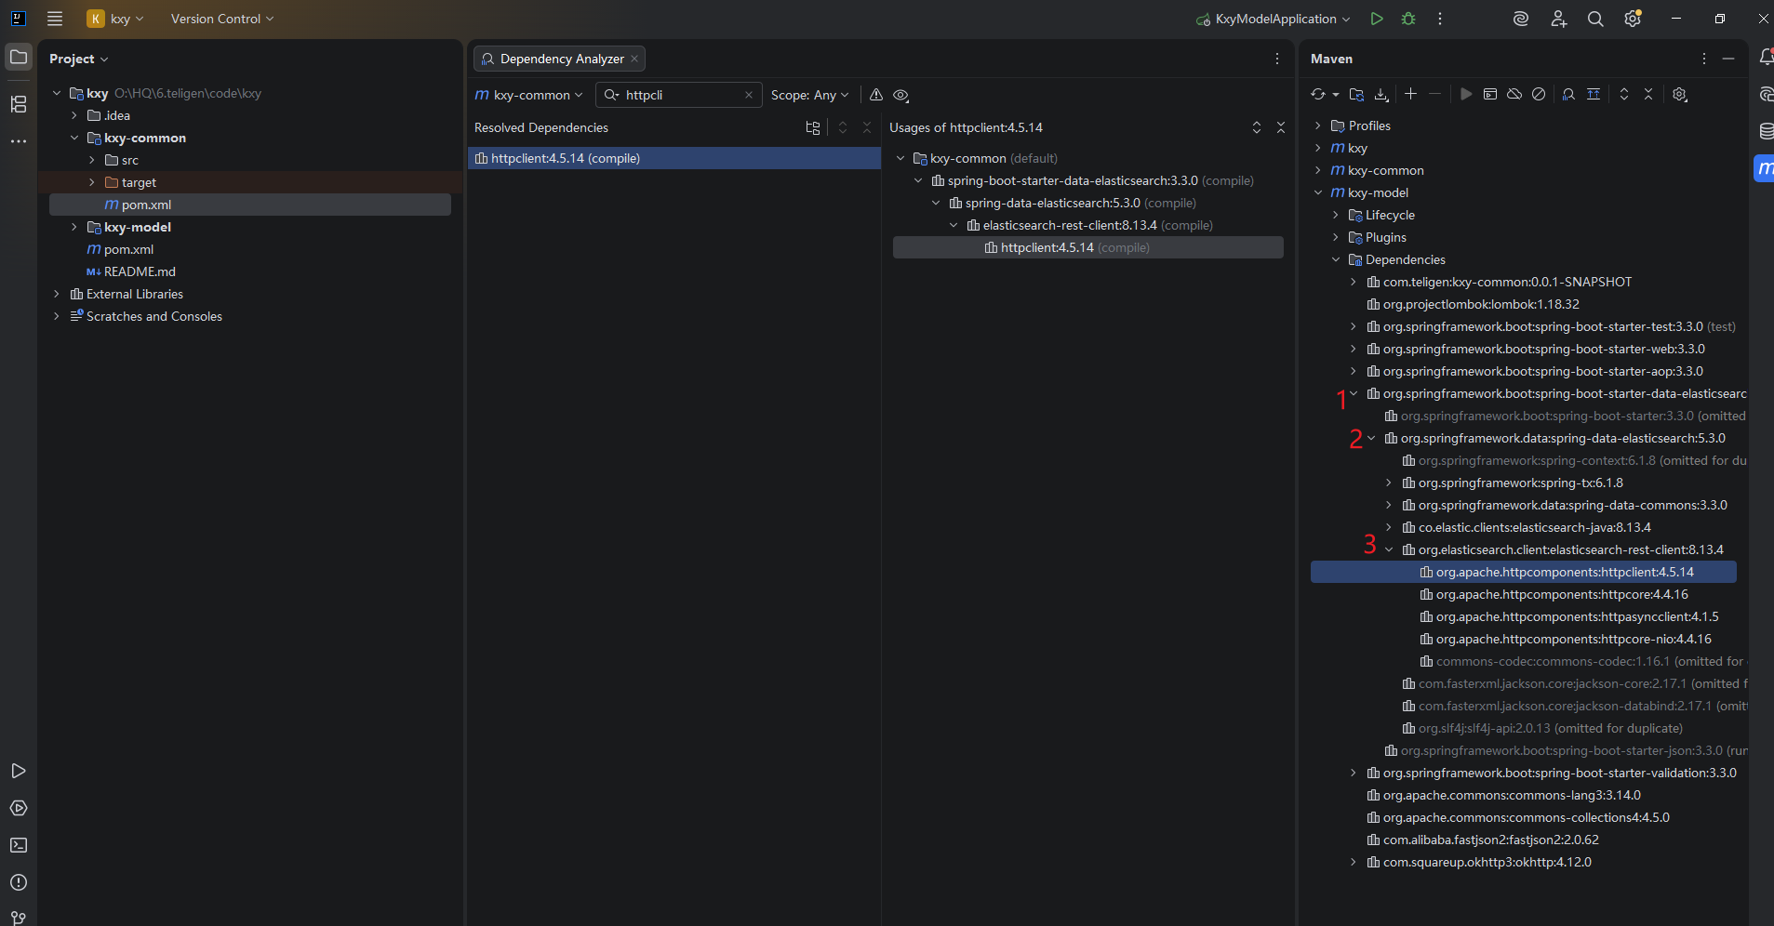Switch to the Dependency Analyzer tab
This screenshot has width=1774, height=926.
point(559,59)
